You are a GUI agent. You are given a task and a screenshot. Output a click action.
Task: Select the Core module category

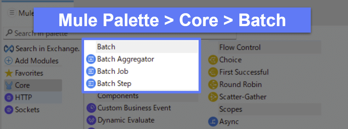22,85
